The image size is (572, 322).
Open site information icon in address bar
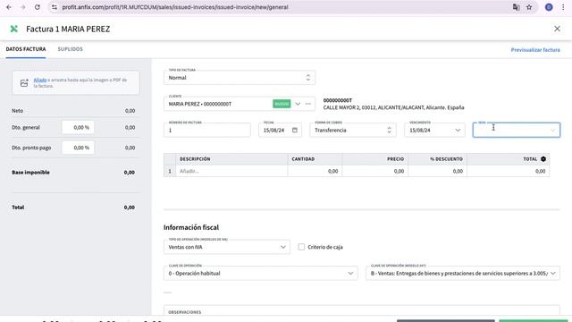(55, 7)
